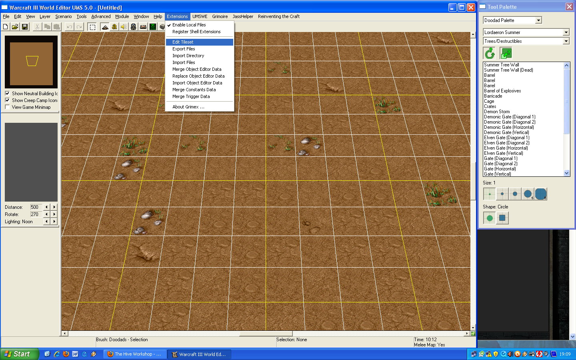Select the dashed-rectangle selection brush tool

(x=92, y=27)
